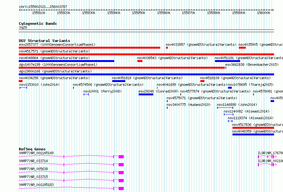Click the nsv1119374 Alsmadi2014 interval marker
Screen dimensions: 283x192
[230, 121]
